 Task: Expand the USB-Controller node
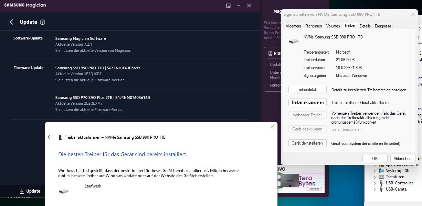point(375,183)
